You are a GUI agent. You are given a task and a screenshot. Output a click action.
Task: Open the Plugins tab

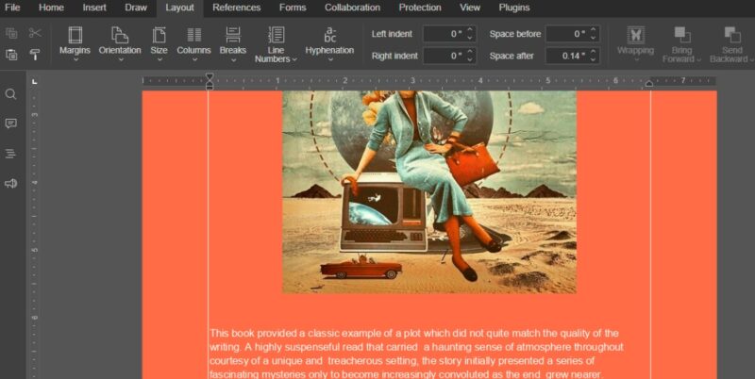pyautogui.click(x=514, y=8)
